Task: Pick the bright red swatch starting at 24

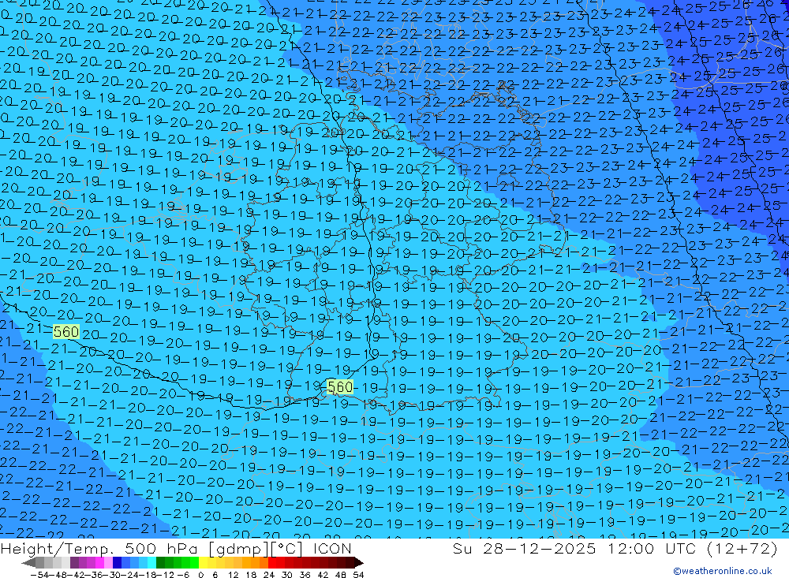Action: point(272,563)
